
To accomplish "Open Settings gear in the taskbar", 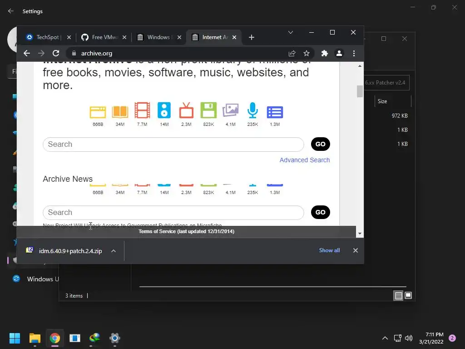I will tap(115, 338).
